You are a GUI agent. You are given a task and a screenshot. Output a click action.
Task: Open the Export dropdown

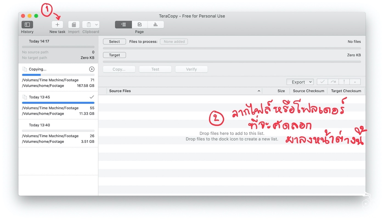pos(300,82)
